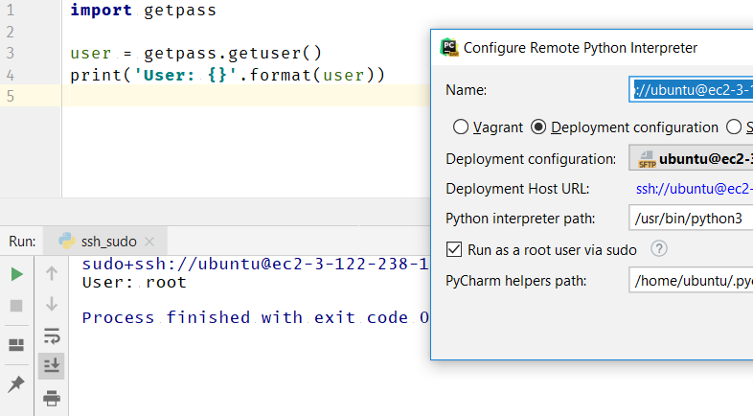Edit Python interpreter path /usr/bin/python3 field
Image resolution: width=753 pixels, height=416 pixels.
point(691,219)
